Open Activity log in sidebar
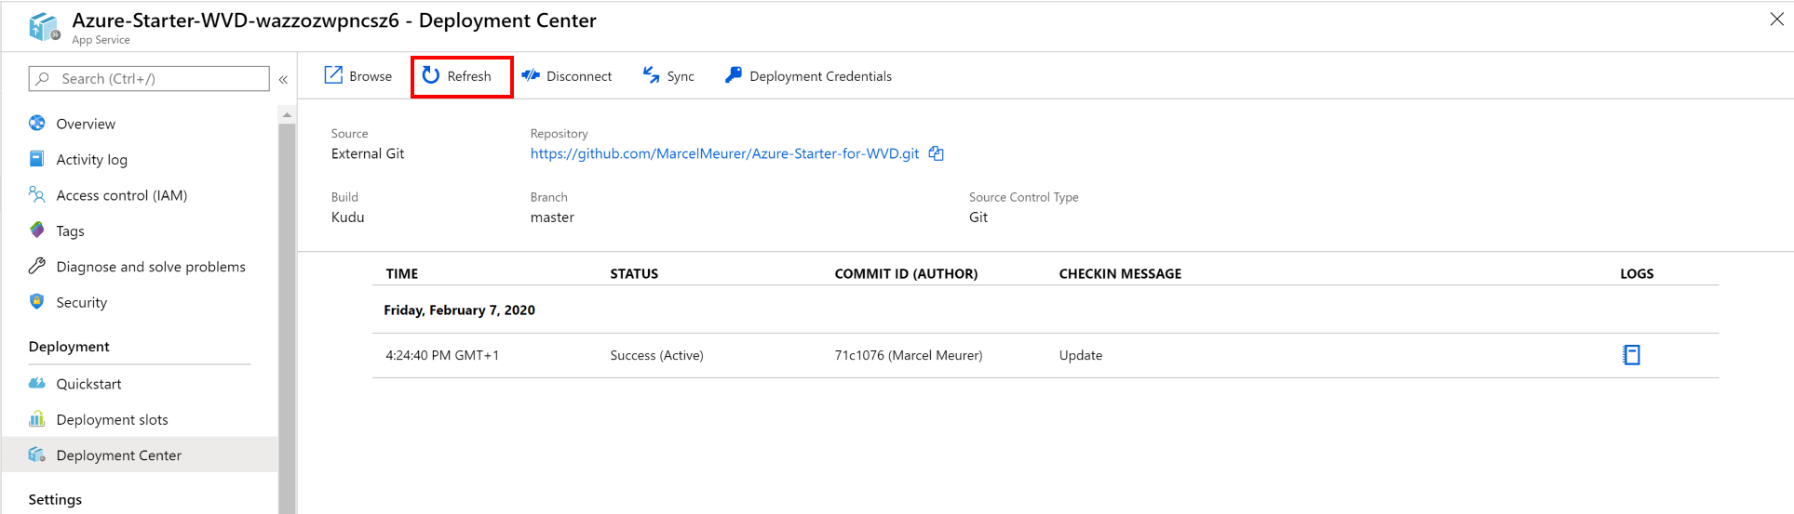 pyautogui.click(x=91, y=159)
